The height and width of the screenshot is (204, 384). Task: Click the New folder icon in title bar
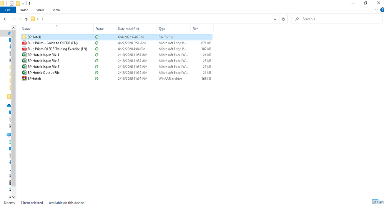pos(18,3)
